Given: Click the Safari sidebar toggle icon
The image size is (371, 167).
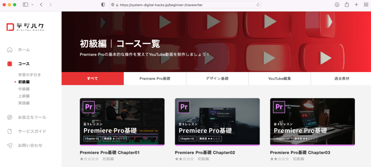Looking at the screenshot, I should [25, 5].
